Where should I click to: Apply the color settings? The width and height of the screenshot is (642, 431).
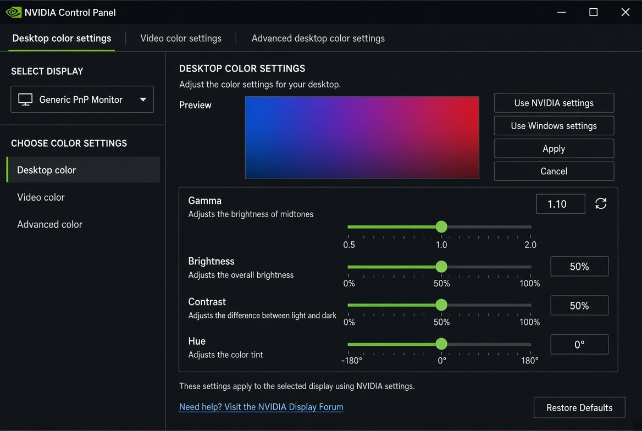[554, 148]
